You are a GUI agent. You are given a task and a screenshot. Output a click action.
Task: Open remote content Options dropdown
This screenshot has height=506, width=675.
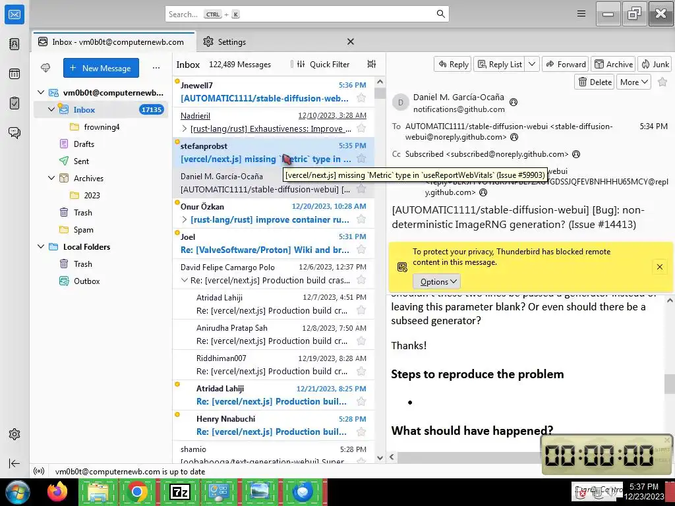pos(437,281)
